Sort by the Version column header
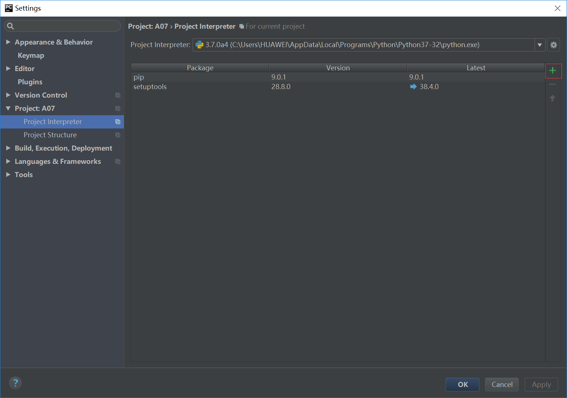Image resolution: width=567 pixels, height=398 pixels. (338, 68)
